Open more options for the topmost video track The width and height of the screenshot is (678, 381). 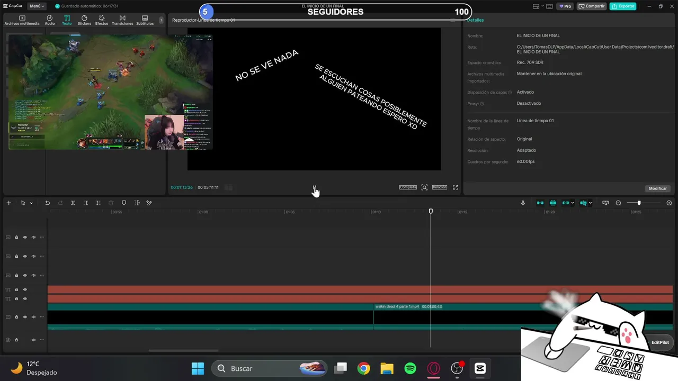42,237
